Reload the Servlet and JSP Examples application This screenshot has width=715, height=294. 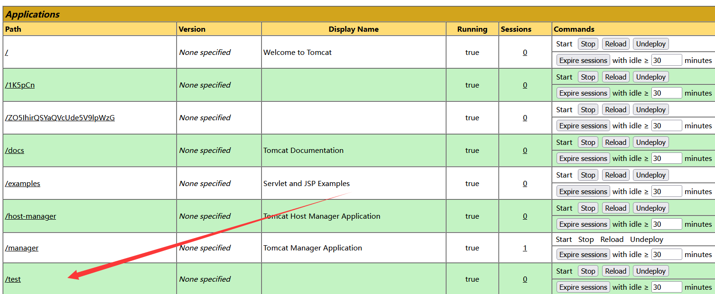click(616, 175)
